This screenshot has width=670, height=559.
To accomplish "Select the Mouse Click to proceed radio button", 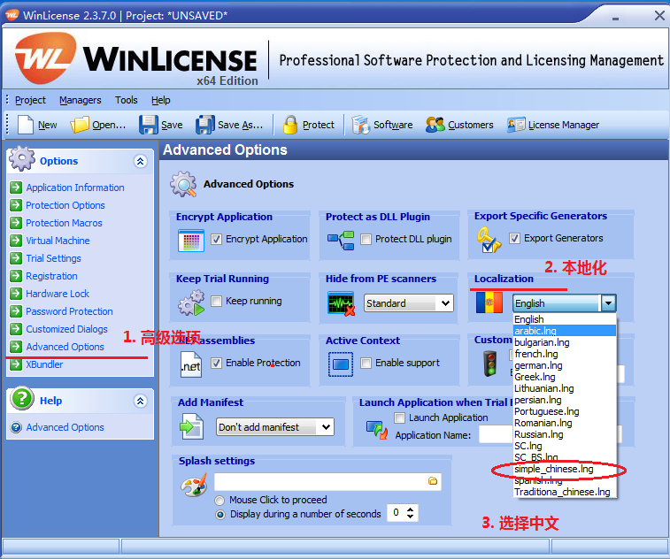I will [x=219, y=500].
